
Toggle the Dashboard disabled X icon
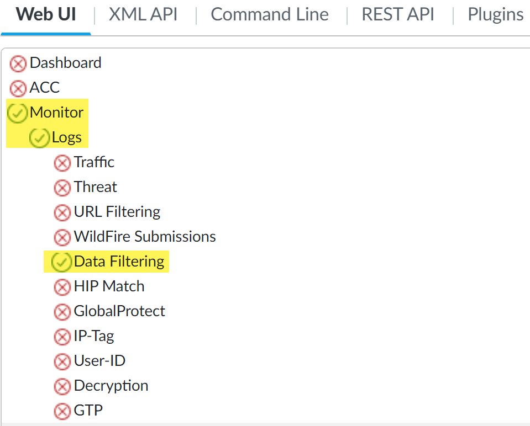18,63
